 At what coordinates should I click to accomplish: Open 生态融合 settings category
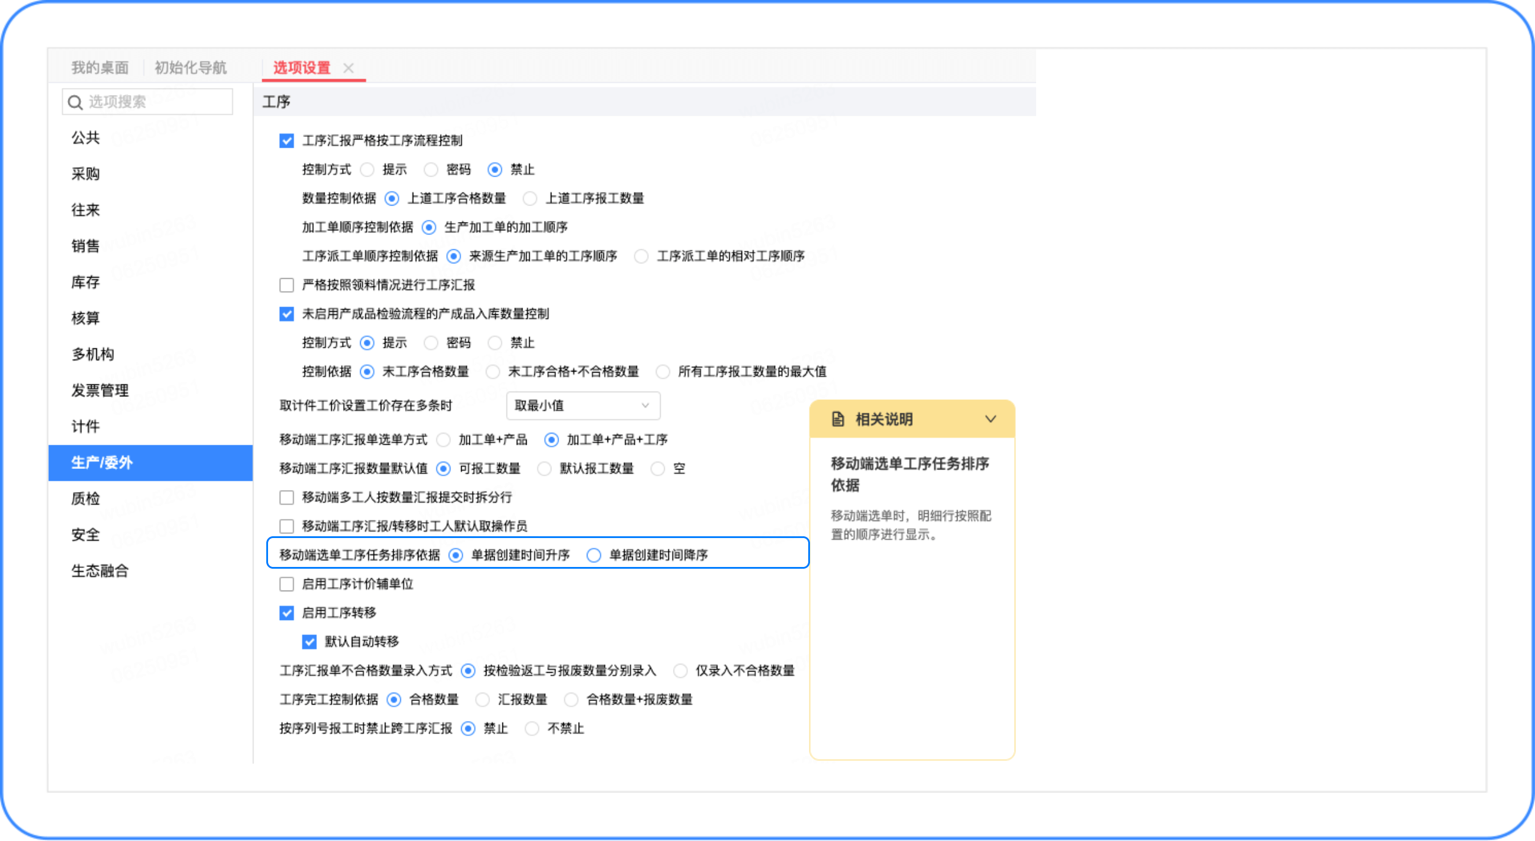point(100,571)
